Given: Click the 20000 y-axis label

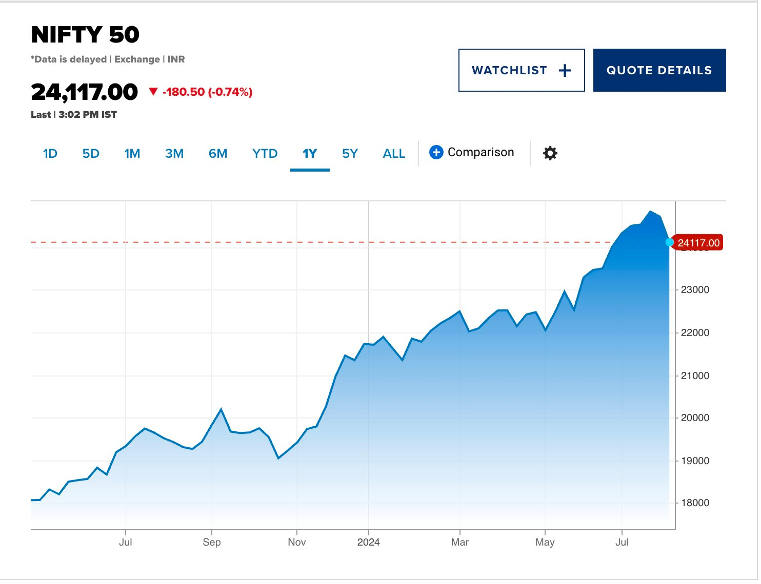Looking at the screenshot, I should [695, 418].
